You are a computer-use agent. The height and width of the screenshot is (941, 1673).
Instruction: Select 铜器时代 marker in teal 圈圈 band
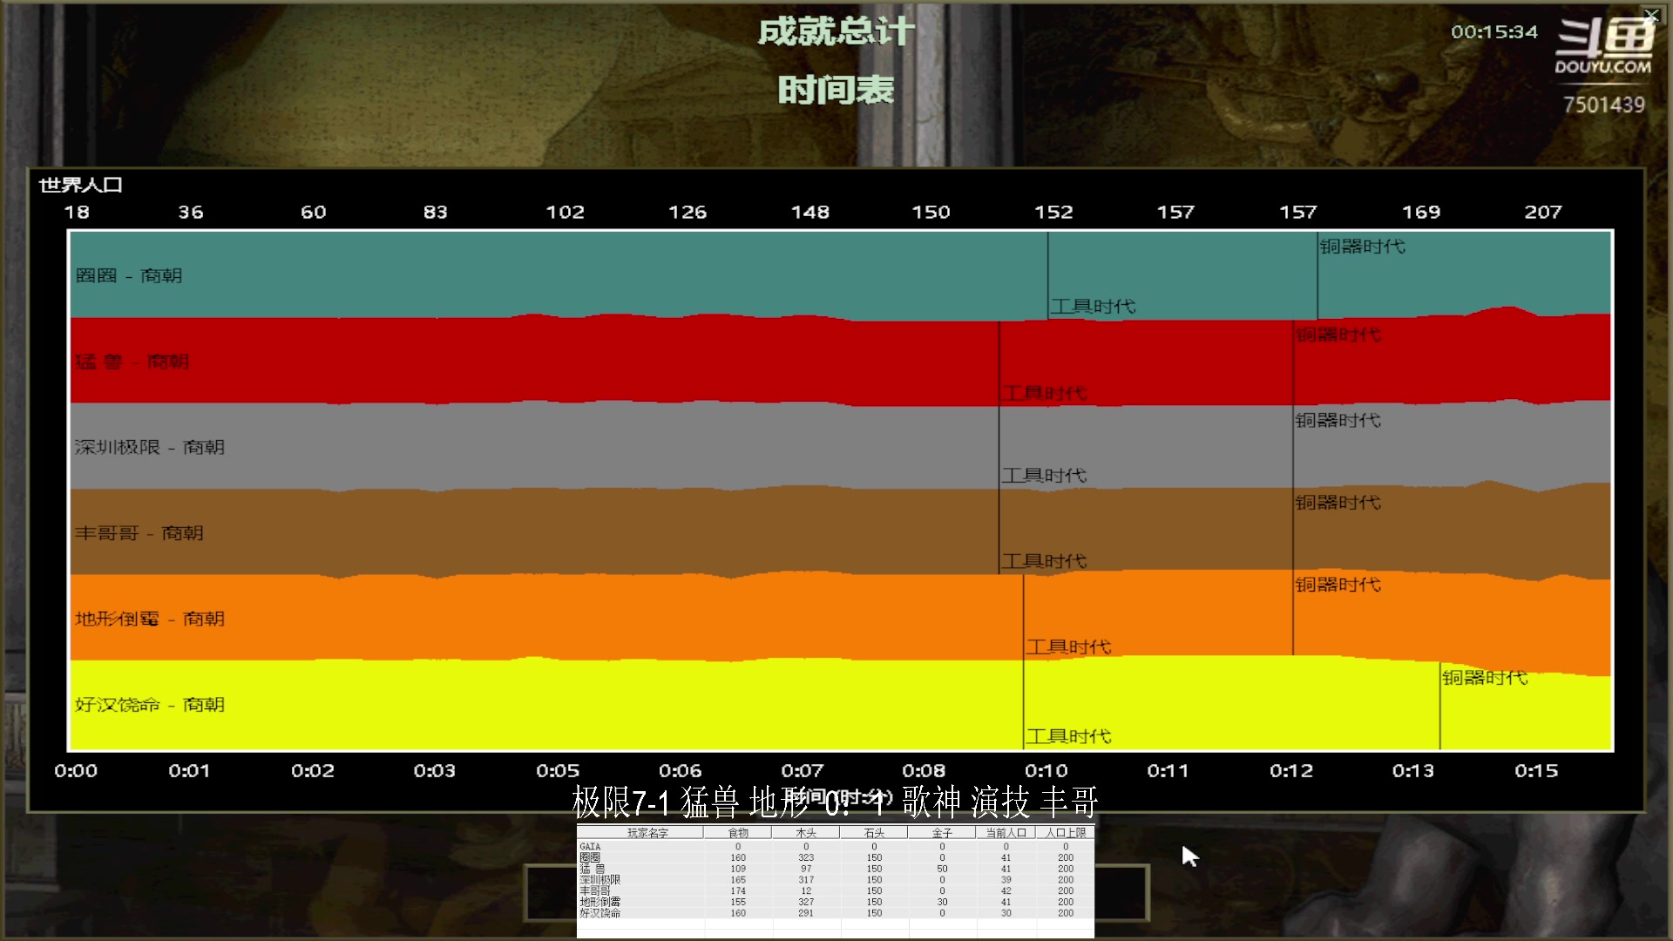click(x=1363, y=247)
